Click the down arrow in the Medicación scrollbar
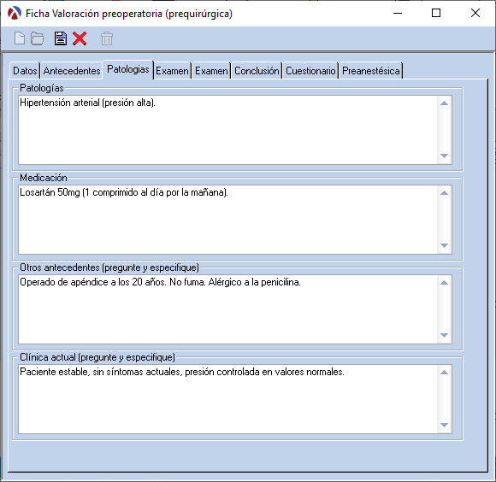The width and height of the screenshot is (496, 482). [x=444, y=245]
